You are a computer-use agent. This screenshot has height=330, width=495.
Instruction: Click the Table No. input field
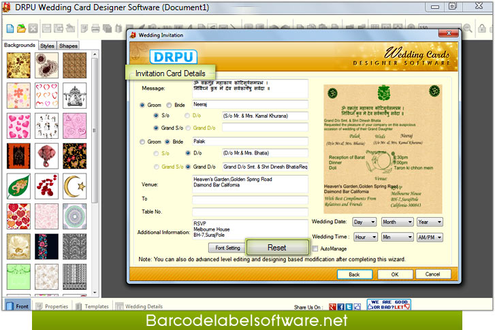(250, 212)
